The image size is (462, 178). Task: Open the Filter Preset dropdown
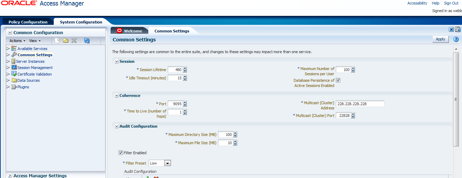pos(167,163)
